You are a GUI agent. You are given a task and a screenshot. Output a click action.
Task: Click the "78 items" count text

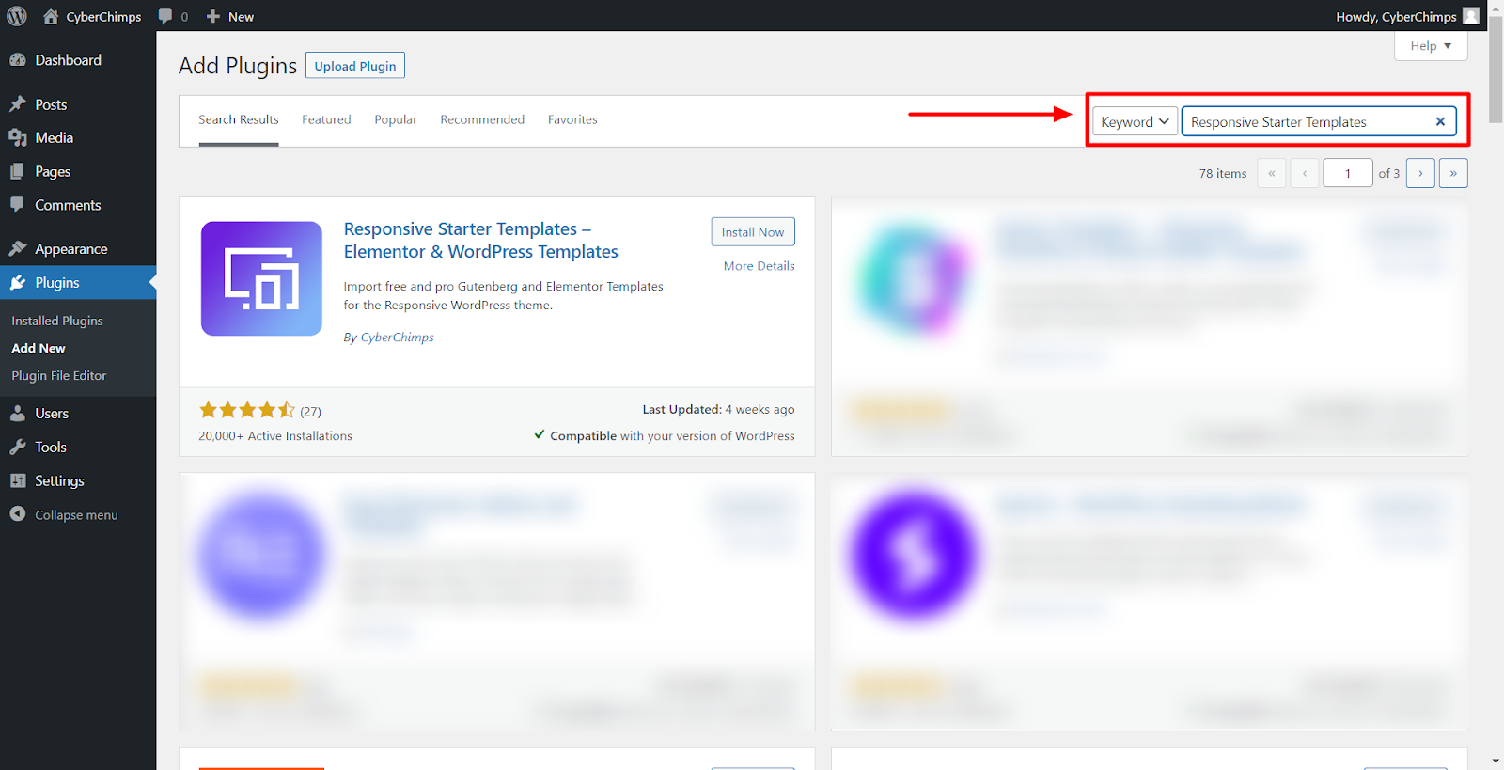[x=1223, y=173]
